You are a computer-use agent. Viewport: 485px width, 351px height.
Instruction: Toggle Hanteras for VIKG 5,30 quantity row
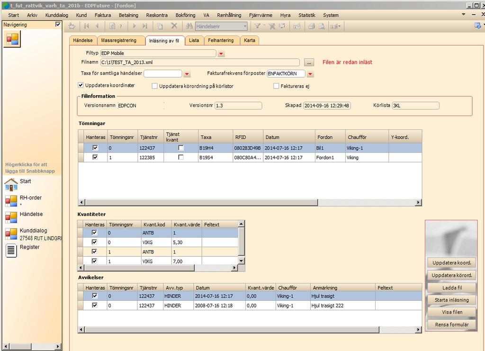click(94, 242)
